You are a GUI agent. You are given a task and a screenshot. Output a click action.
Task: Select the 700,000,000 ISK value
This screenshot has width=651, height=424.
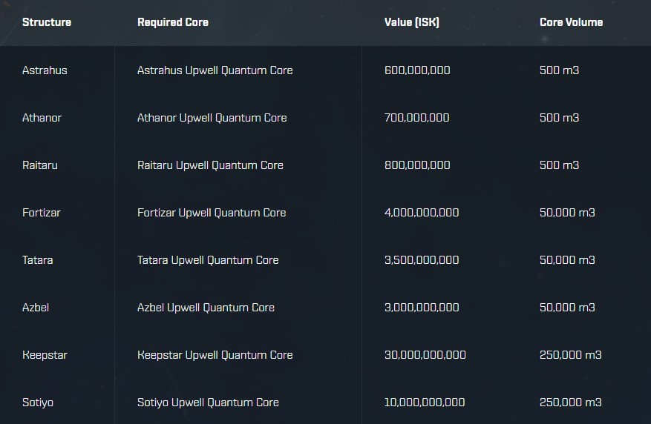(416, 118)
